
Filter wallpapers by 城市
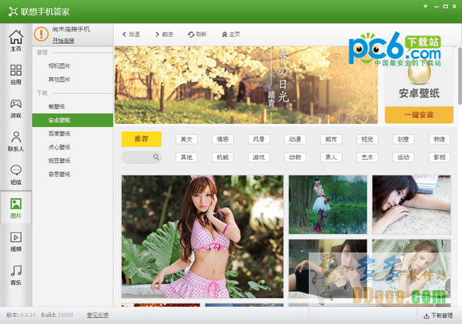(x=331, y=139)
